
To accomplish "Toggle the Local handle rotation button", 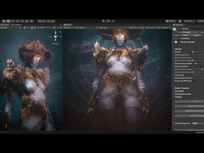I will [51, 21].
